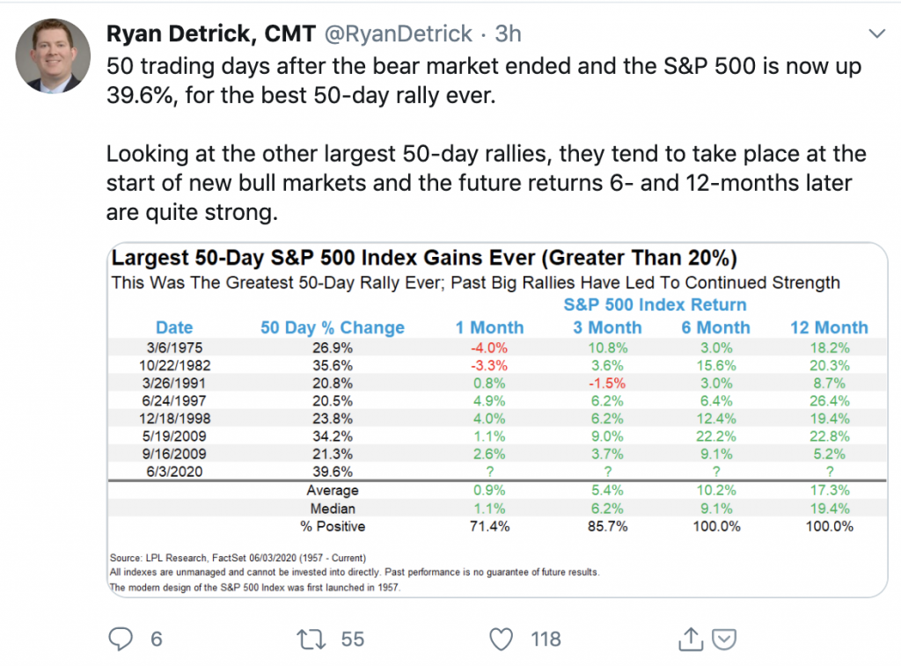Like the tweet with the heart icon

[501, 639]
